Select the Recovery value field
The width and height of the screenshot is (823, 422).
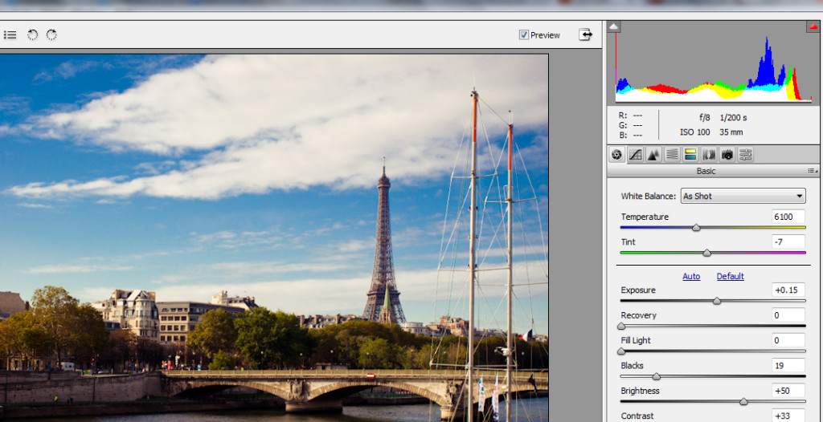788,315
